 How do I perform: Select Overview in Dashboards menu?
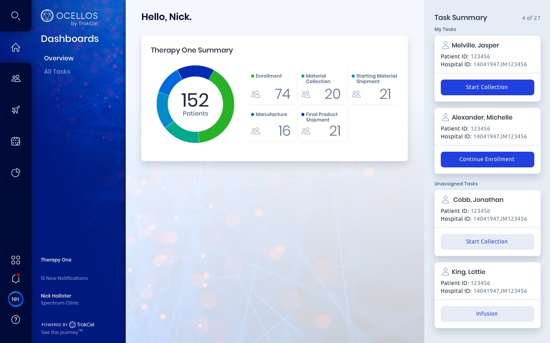click(x=59, y=58)
